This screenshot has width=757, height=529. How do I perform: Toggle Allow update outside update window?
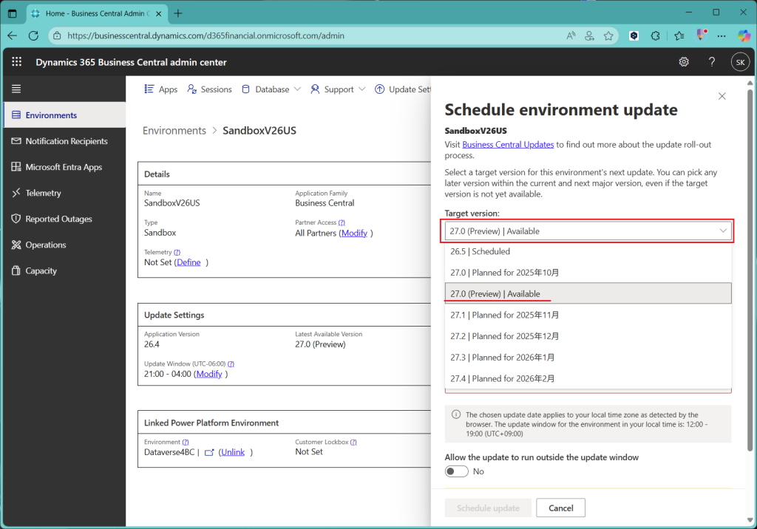click(x=457, y=471)
